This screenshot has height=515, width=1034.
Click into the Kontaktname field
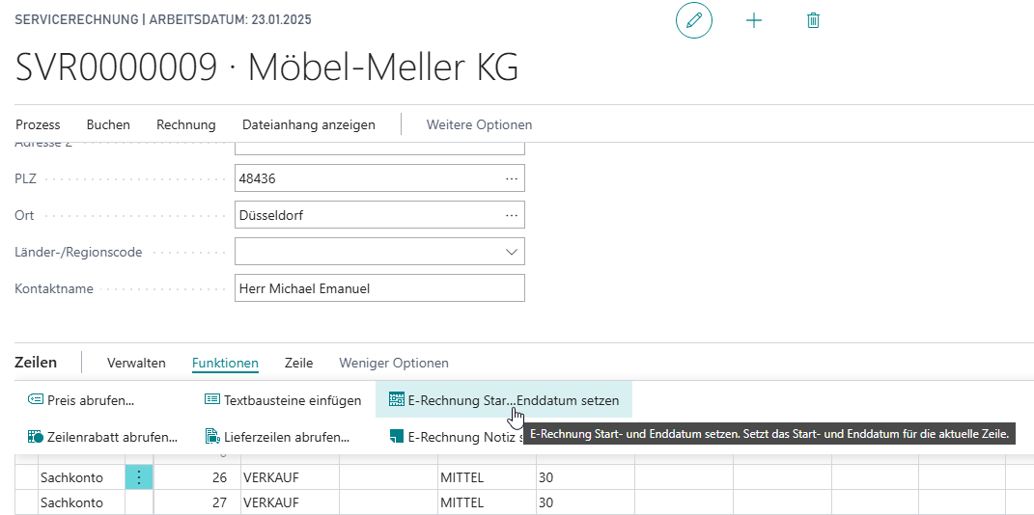[x=378, y=288]
